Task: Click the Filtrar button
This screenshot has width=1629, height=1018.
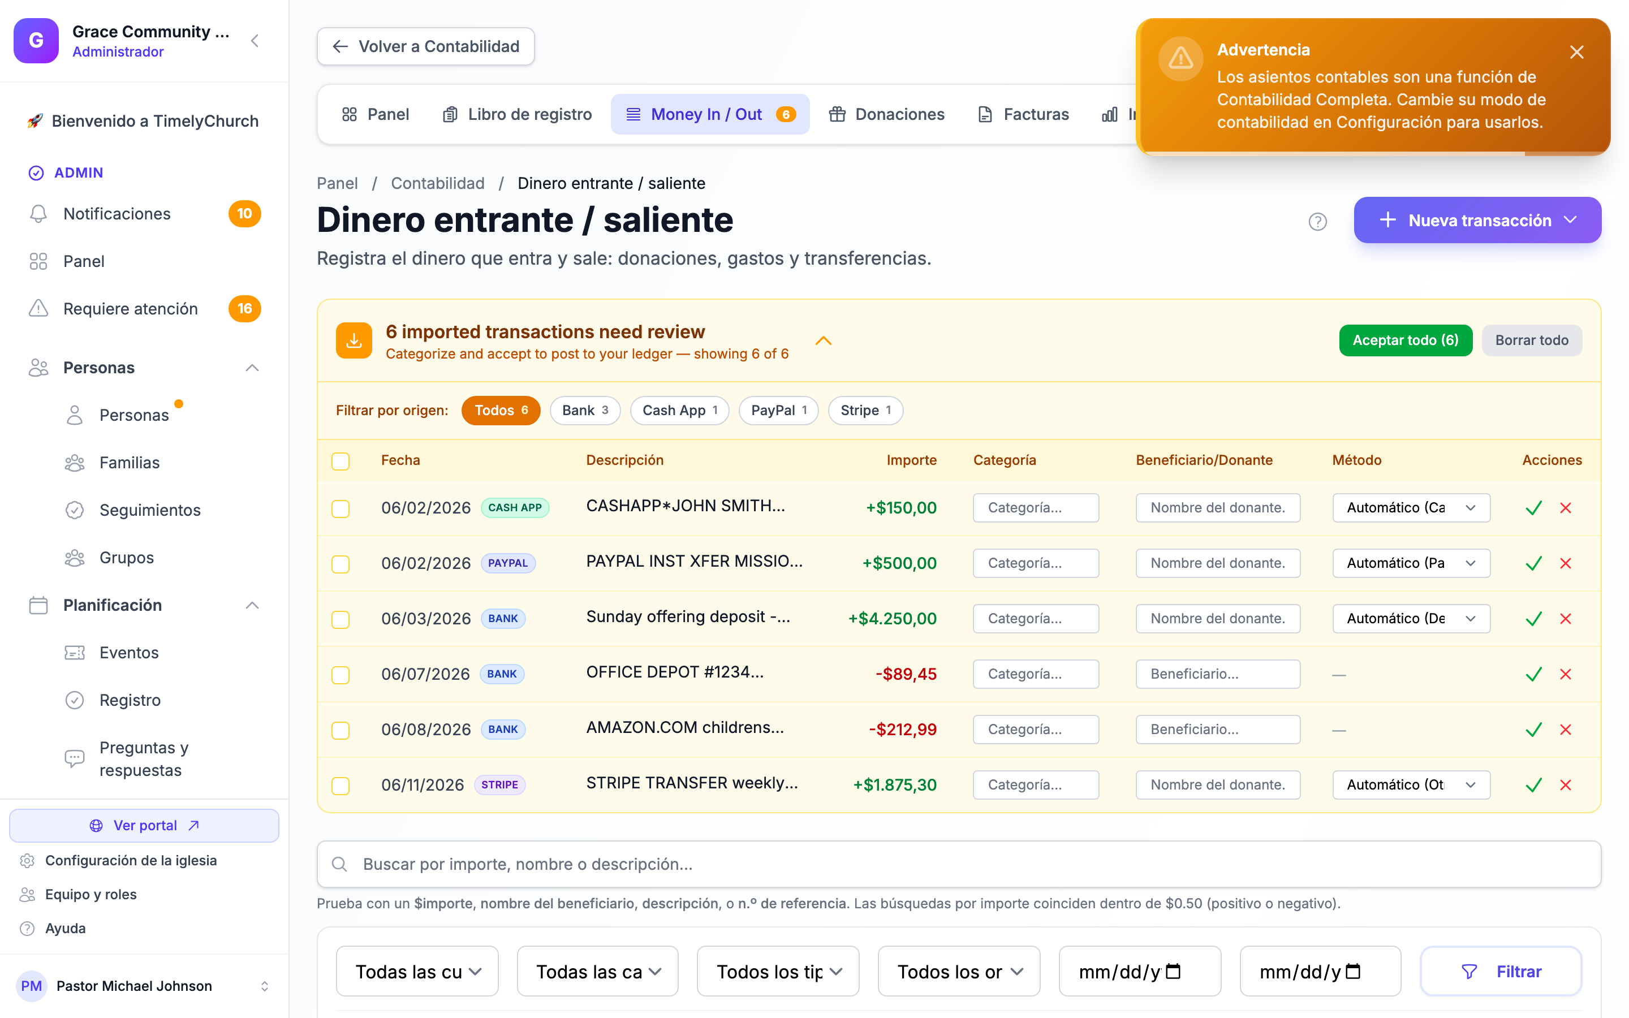Action: [1501, 972]
